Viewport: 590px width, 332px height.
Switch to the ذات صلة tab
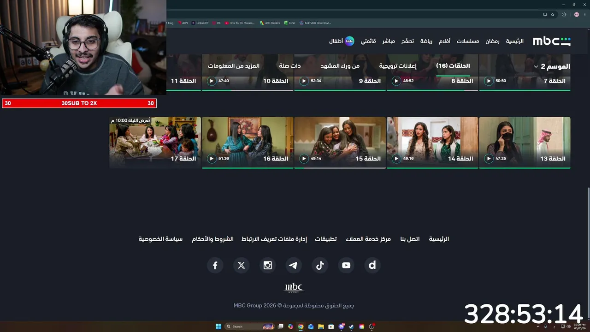pyautogui.click(x=290, y=66)
